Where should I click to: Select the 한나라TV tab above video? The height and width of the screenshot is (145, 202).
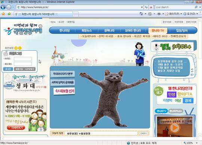[161, 111]
